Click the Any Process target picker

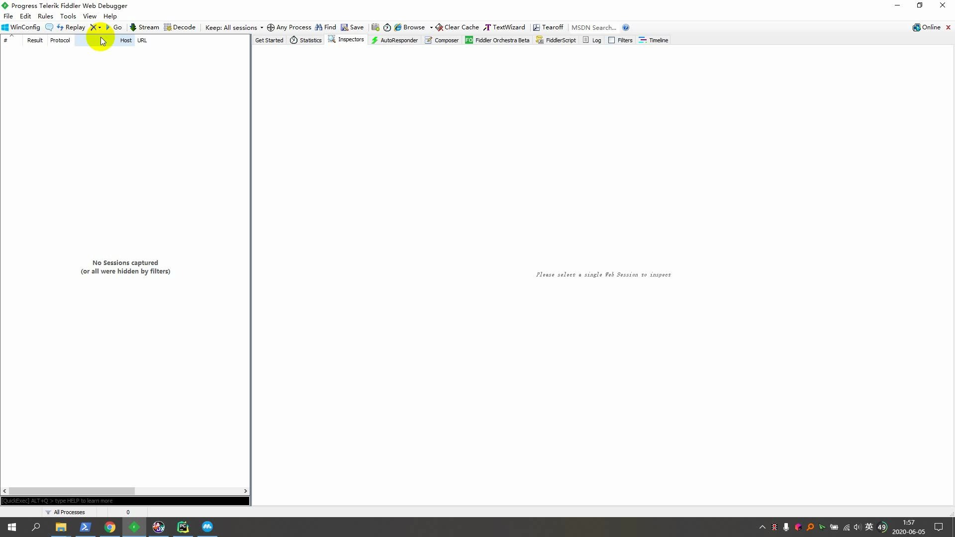pyautogui.click(x=289, y=27)
